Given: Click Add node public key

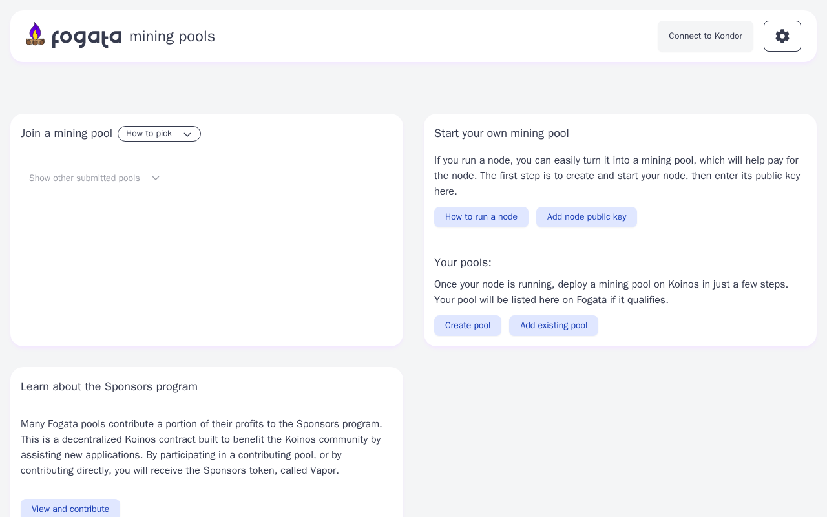Looking at the screenshot, I should click(586, 217).
